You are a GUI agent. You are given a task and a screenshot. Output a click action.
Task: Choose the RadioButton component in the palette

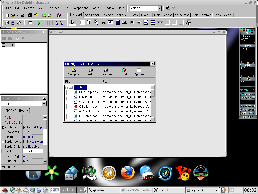coord(139,22)
